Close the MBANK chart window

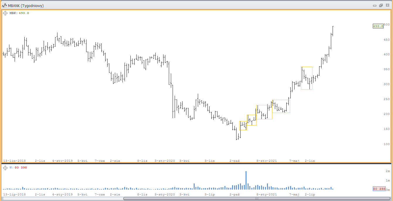pyautogui.click(x=387, y=5)
